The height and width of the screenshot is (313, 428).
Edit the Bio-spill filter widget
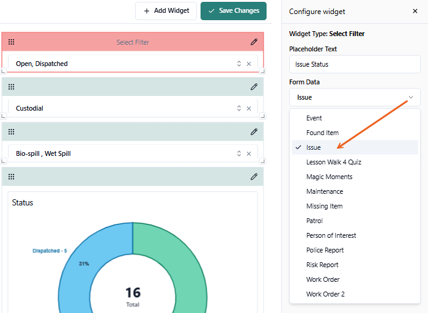tap(254, 131)
